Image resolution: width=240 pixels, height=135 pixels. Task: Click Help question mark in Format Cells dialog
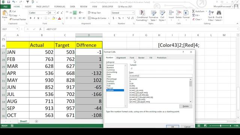tap(183, 52)
